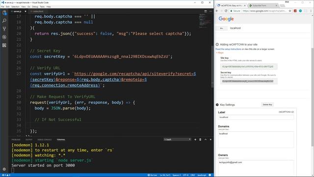Click the Site key value field

249,67
